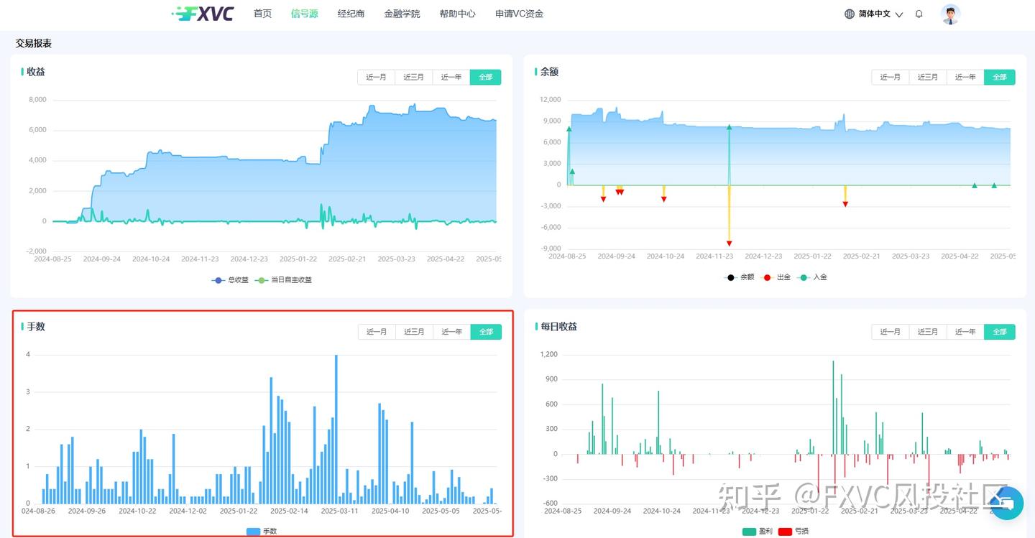Click the 余额 chart title

coord(549,72)
